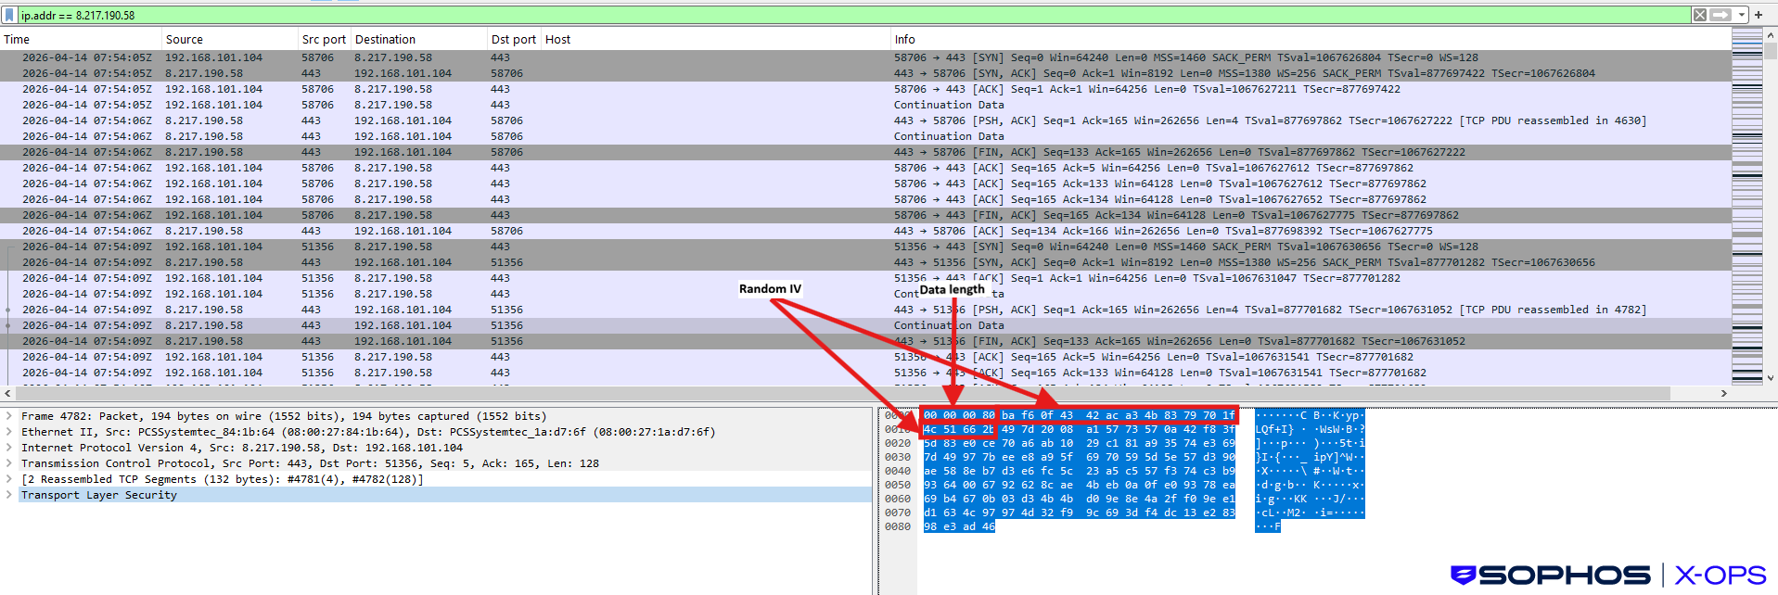Select packet '443 → 58706 [FIN, ACK] Seq=133'
Screen dimensions: 1778x595
864,152
